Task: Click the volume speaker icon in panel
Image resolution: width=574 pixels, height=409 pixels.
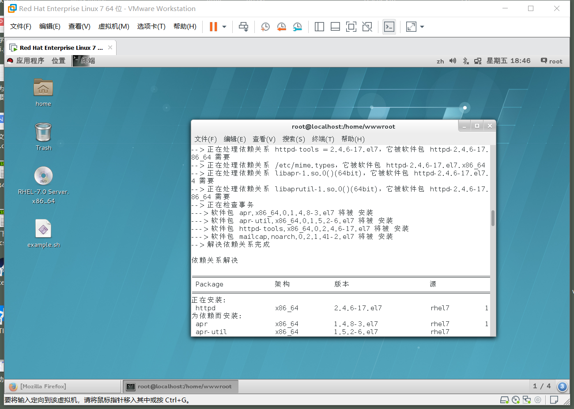Action: [453, 61]
